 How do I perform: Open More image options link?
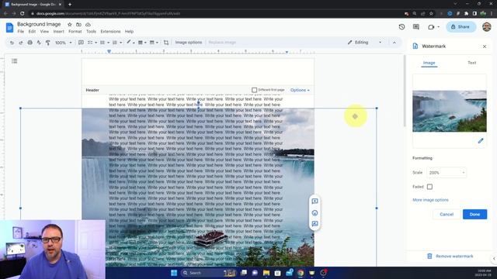[x=430, y=200]
